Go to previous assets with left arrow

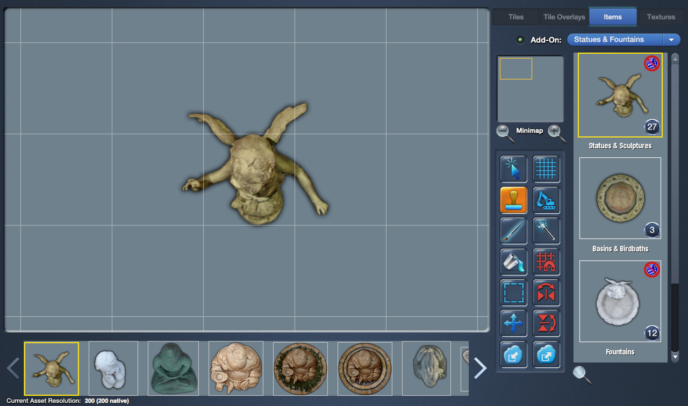[13, 368]
